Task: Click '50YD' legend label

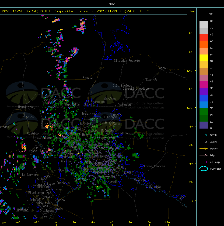Action: (213, 135)
